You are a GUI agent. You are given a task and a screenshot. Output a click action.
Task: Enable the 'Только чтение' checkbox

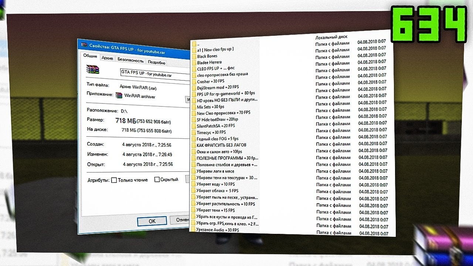pos(114,180)
